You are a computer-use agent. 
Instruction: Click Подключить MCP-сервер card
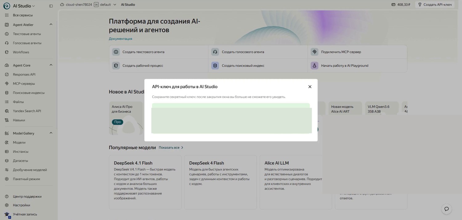coord(357,52)
